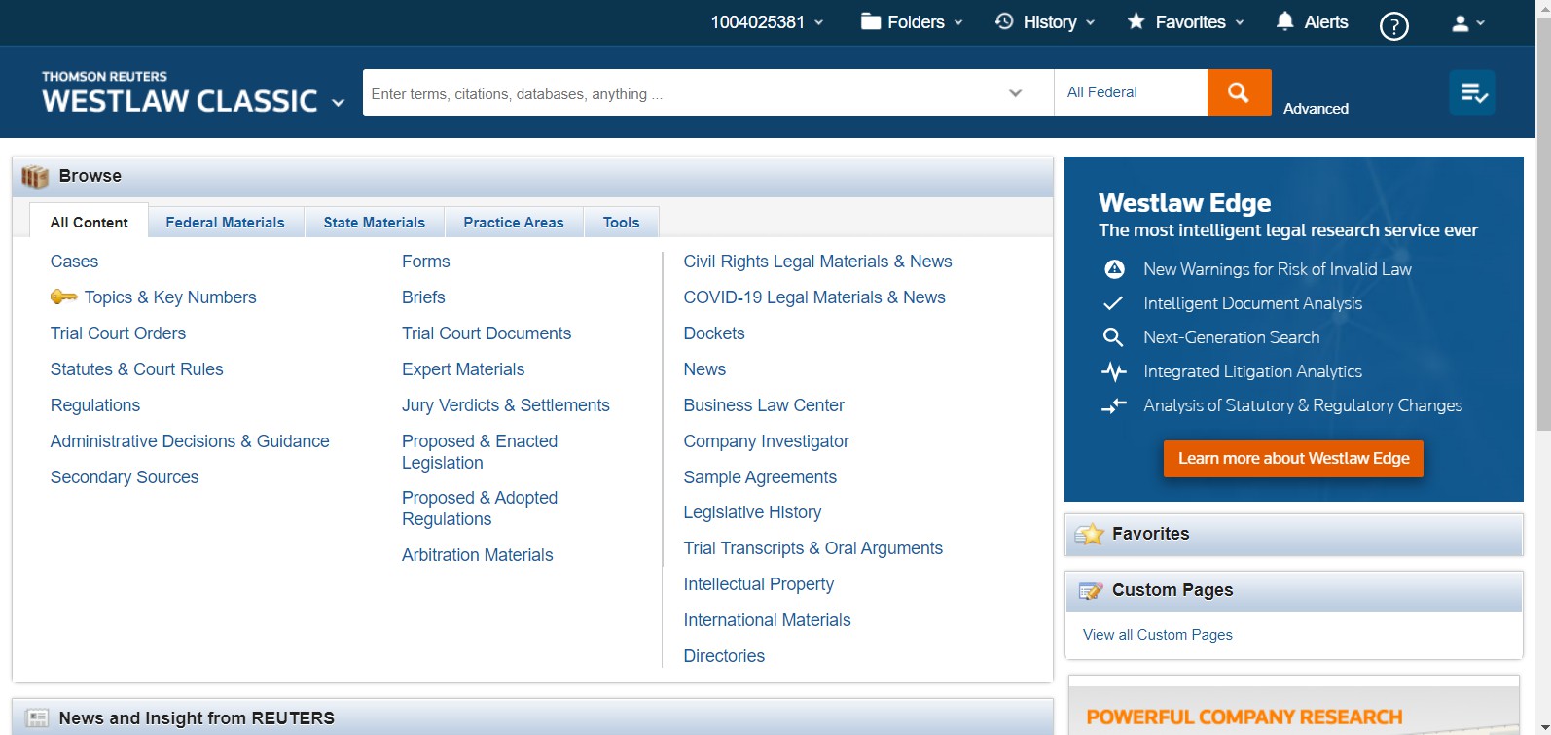Click the orange search magnifier button
Image resolution: width=1551 pixels, height=735 pixels.
[1239, 92]
